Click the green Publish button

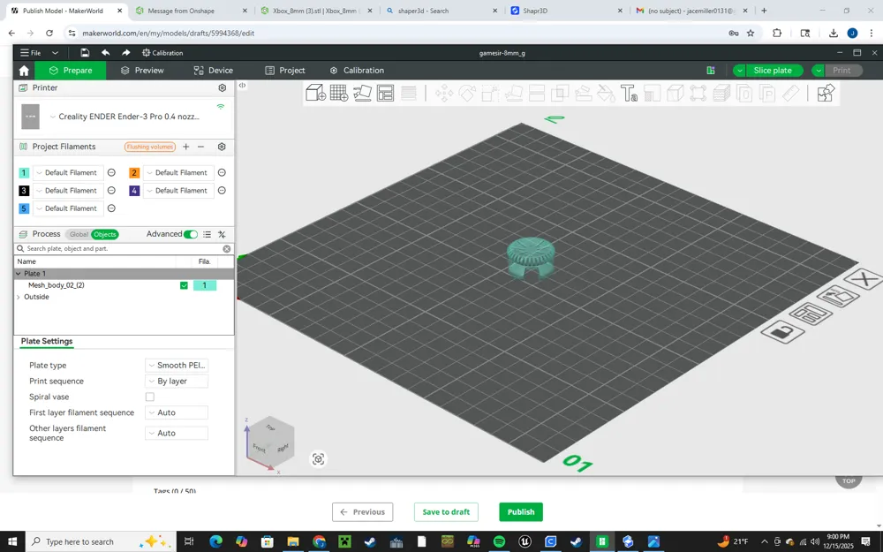521,512
